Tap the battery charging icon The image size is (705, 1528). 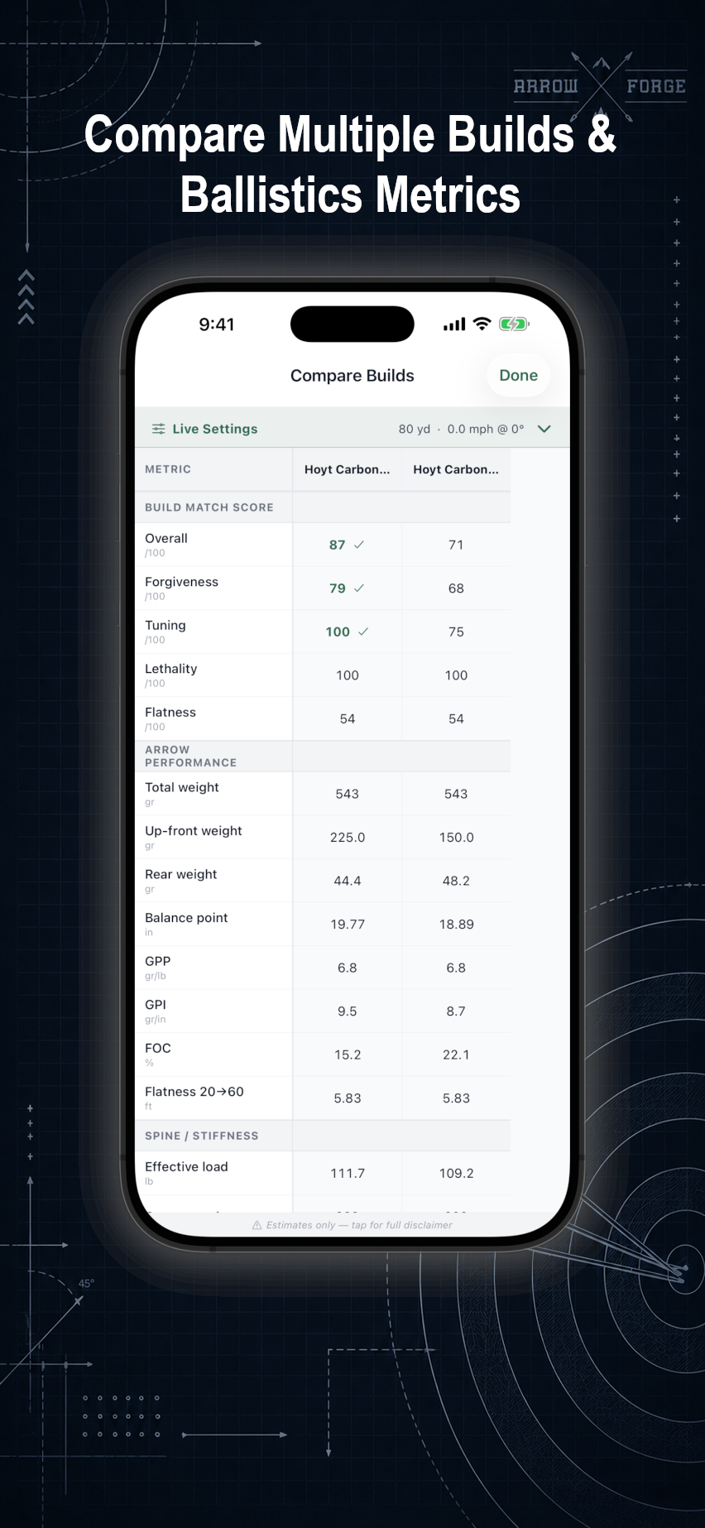514,324
